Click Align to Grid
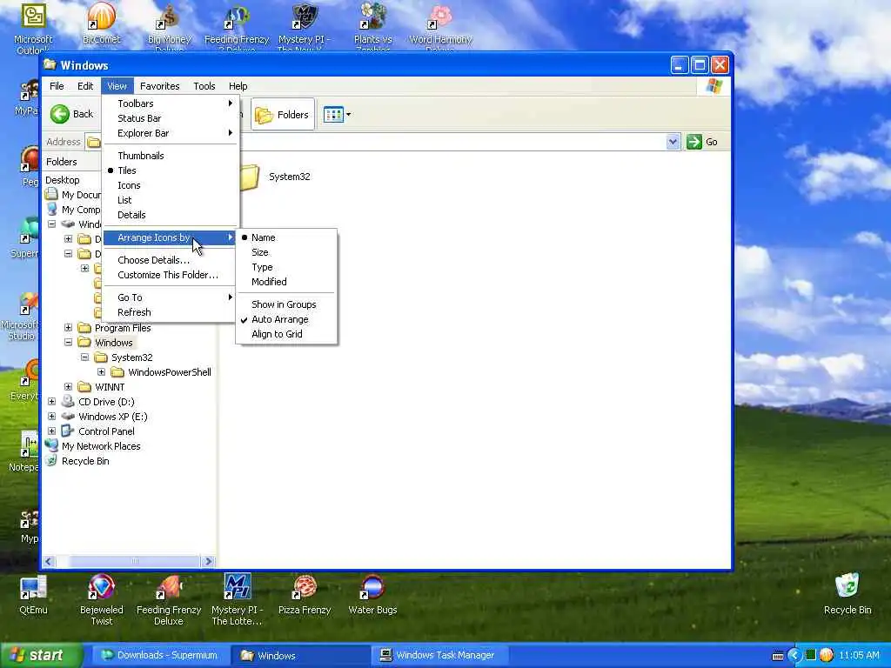This screenshot has height=668, width=891. 286,334
